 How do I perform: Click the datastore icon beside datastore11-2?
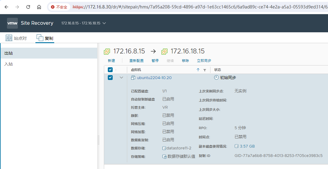164,148
